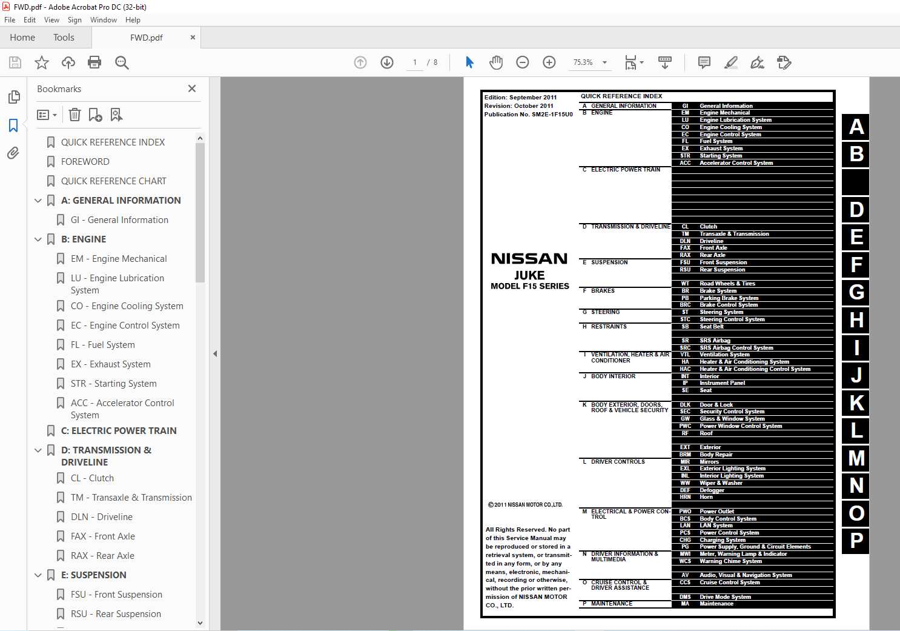Viewport: 900px width, 631px height.
Task: Collapse E: SUSPENSION bookmark group
Action: pyautogui.click(x=38, y=575)
